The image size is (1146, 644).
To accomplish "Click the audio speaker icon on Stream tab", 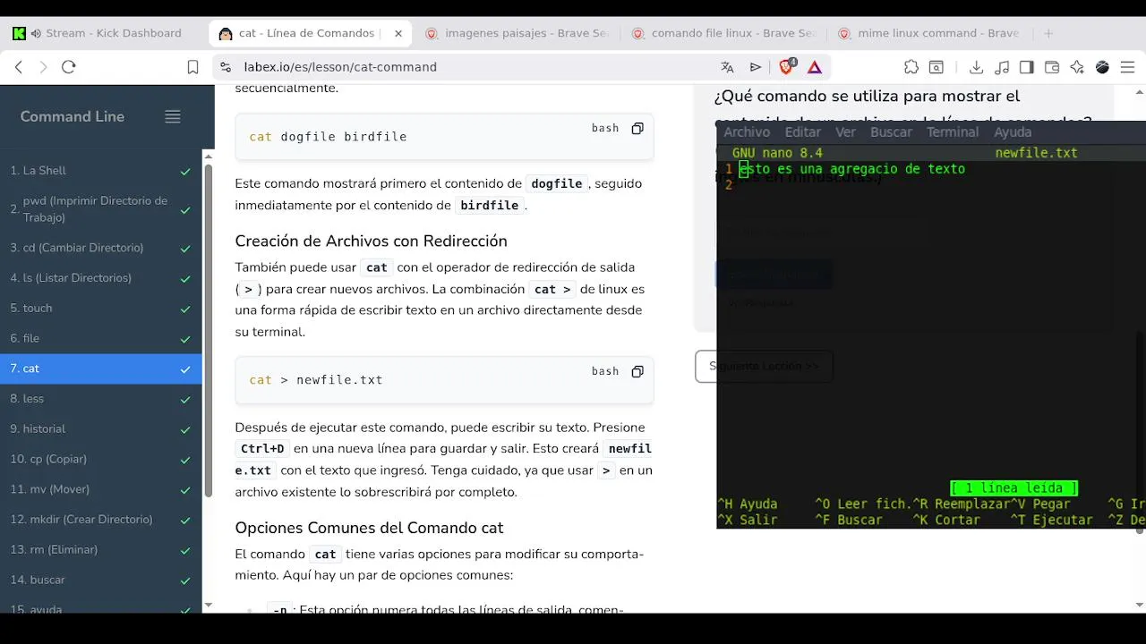I will point(36,33).
